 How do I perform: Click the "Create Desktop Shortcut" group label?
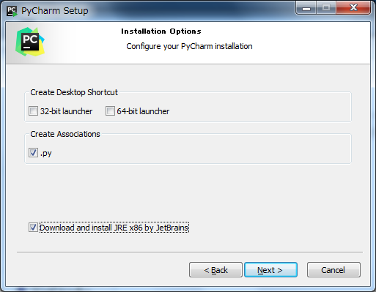(x=74, y=92)
